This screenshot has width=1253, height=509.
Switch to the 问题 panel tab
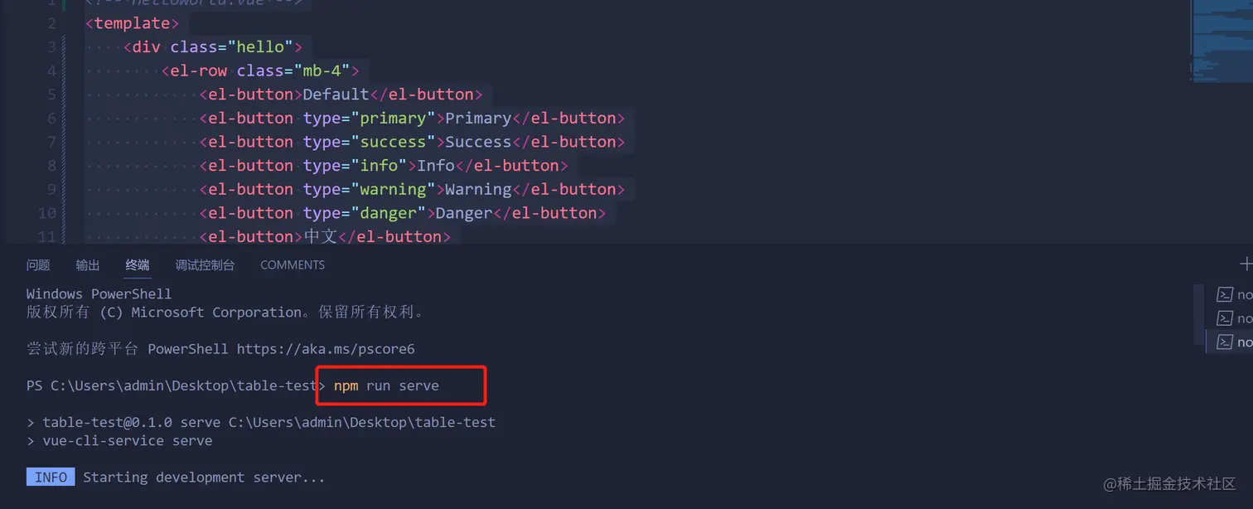(x=38, y=265)
